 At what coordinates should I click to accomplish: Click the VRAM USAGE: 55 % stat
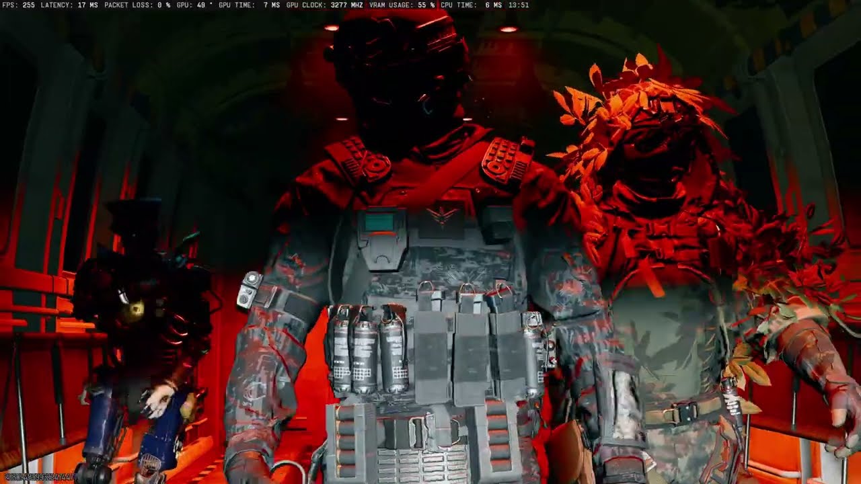[402, 5]
